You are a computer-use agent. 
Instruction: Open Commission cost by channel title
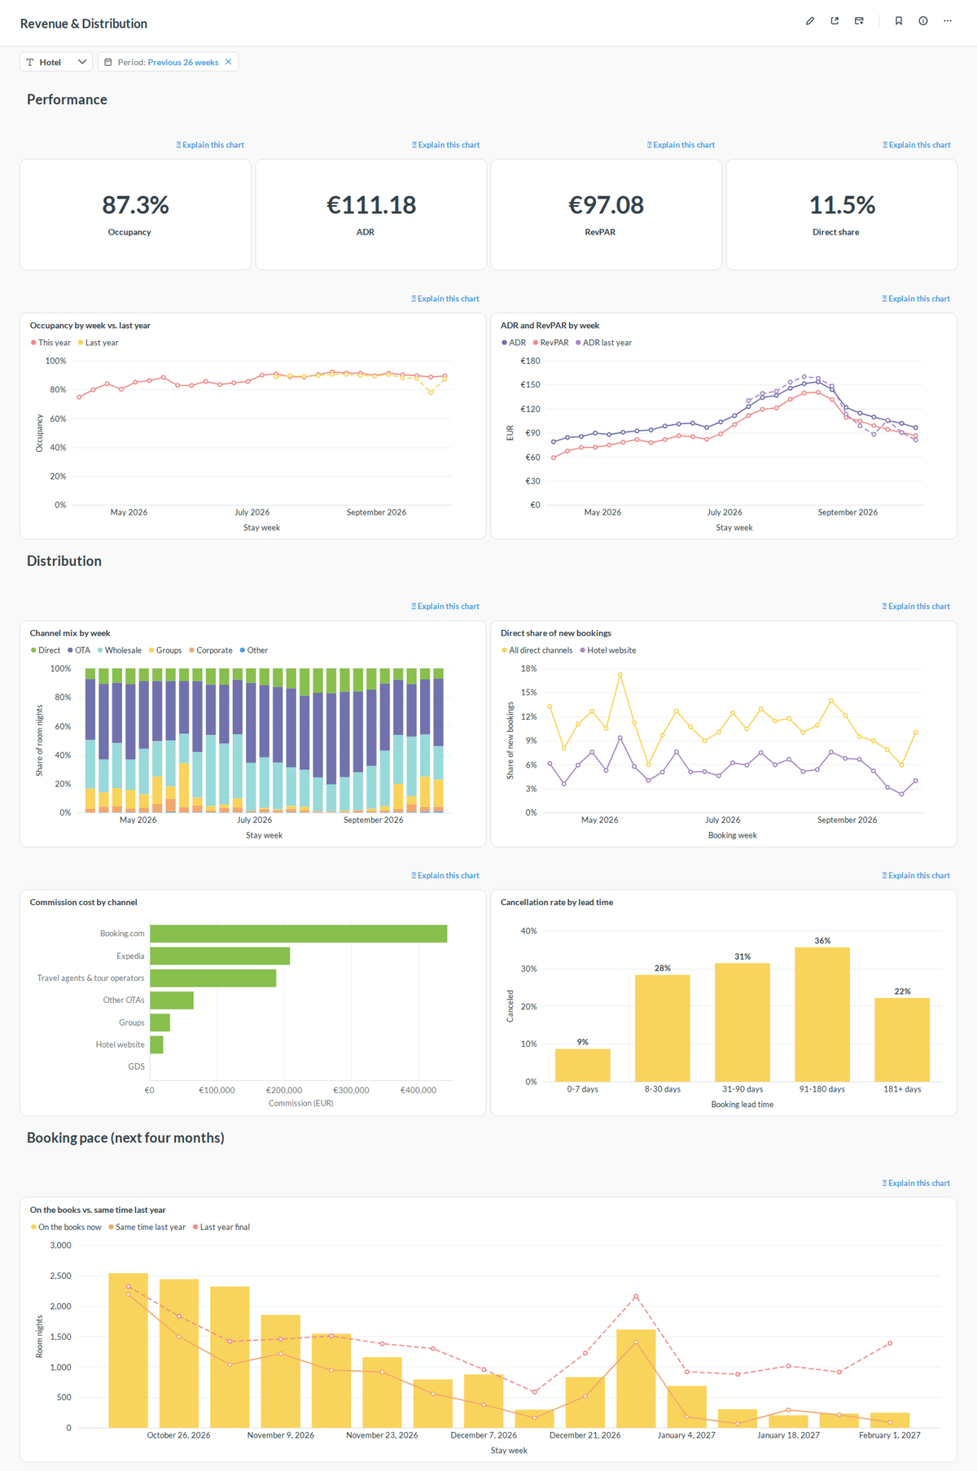pos(83,903)
